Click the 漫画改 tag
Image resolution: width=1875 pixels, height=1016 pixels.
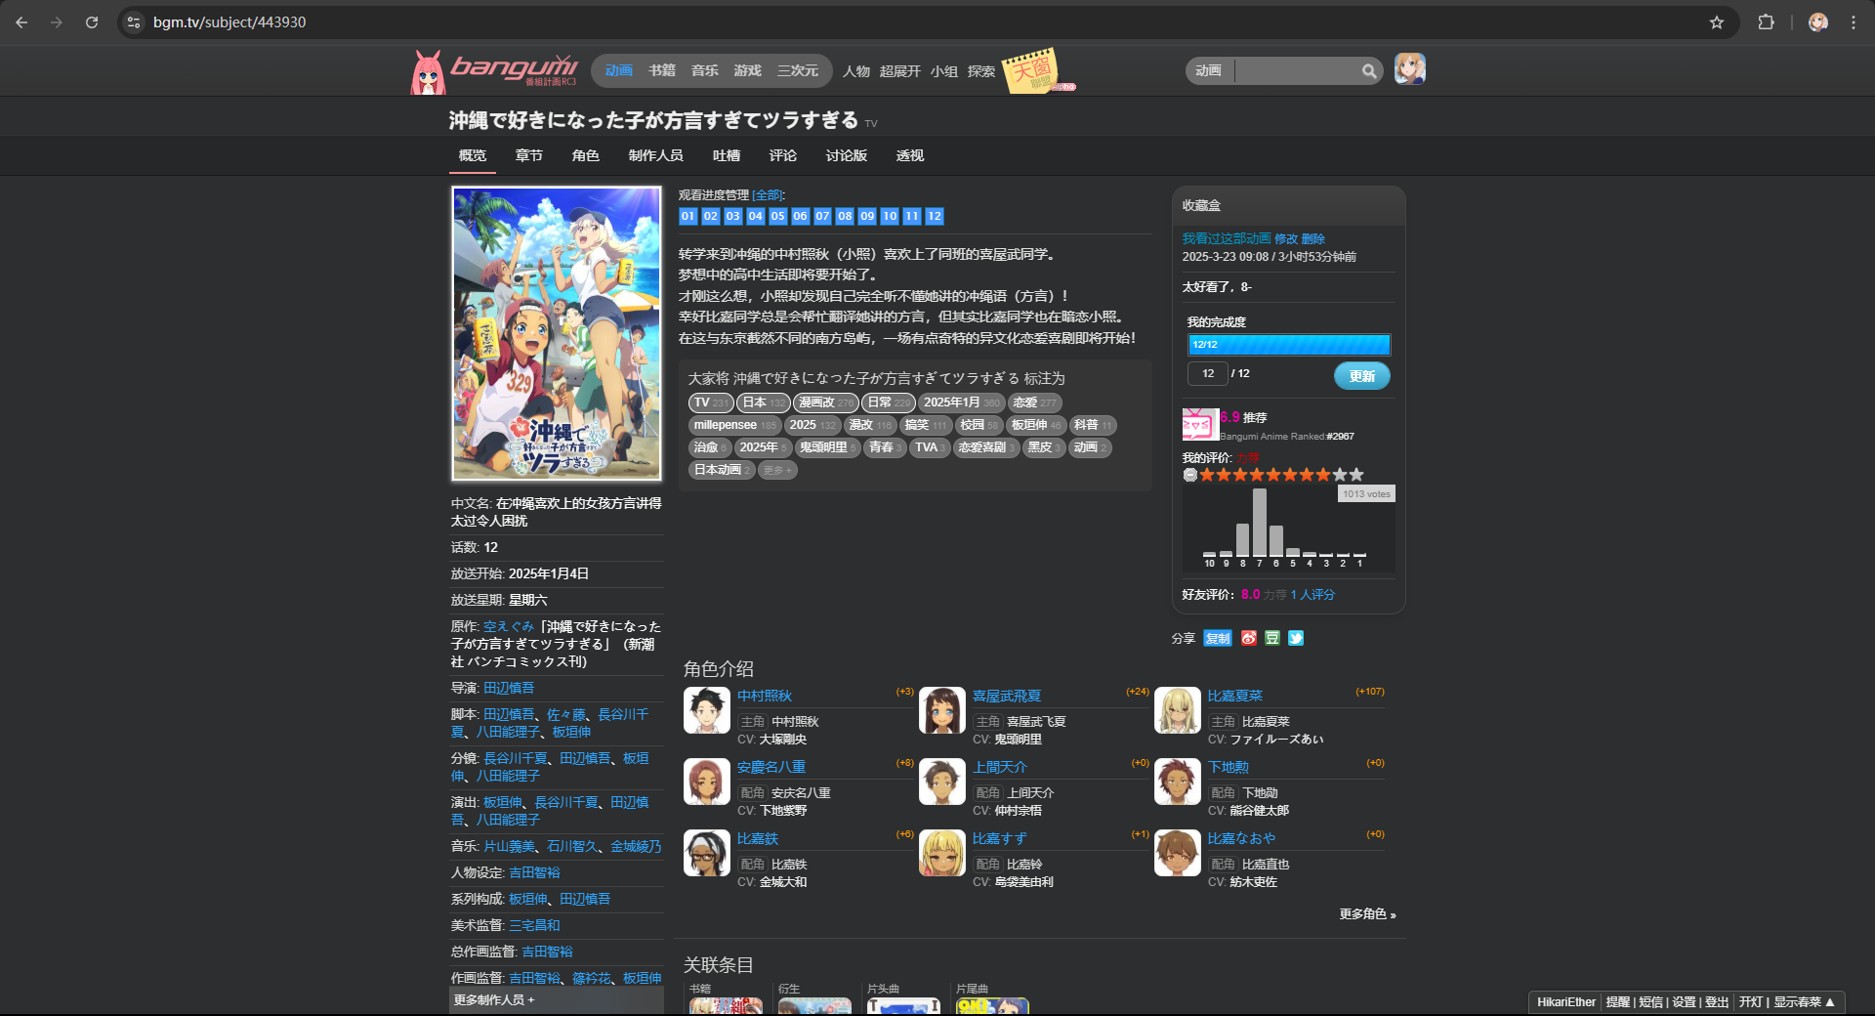[x=826, y=402]
